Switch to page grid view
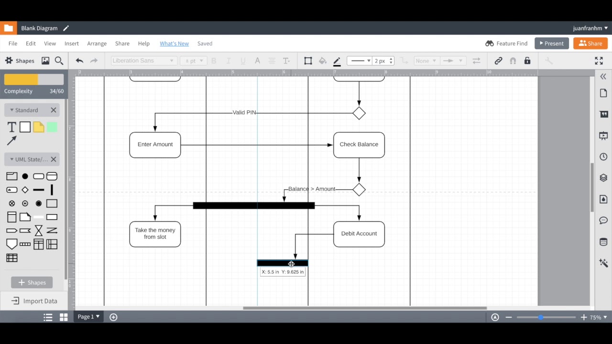The width and height of the screenshot is (612, 344). (64, 317)
